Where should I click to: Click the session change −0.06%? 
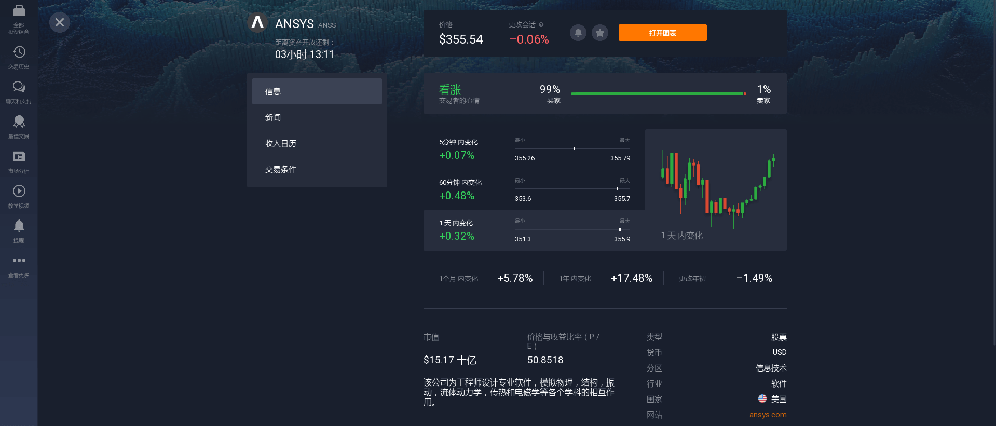tap(529, 39)
